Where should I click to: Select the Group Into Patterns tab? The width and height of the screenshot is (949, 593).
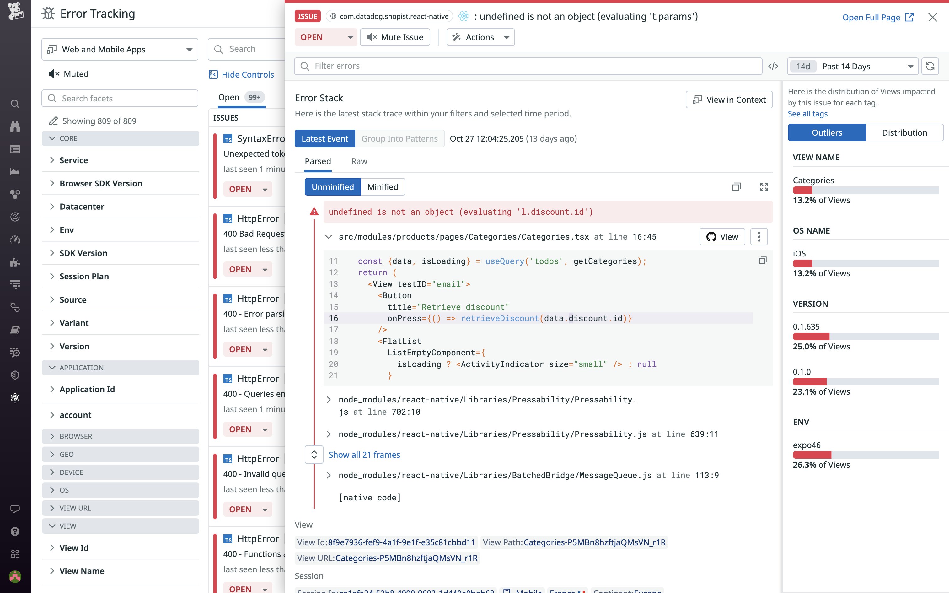click(399, 138)
